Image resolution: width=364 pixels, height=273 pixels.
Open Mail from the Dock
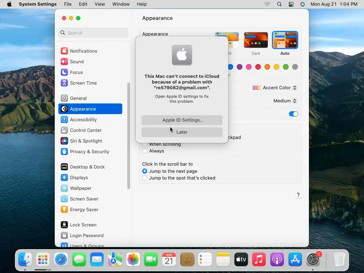click(97, 259)
